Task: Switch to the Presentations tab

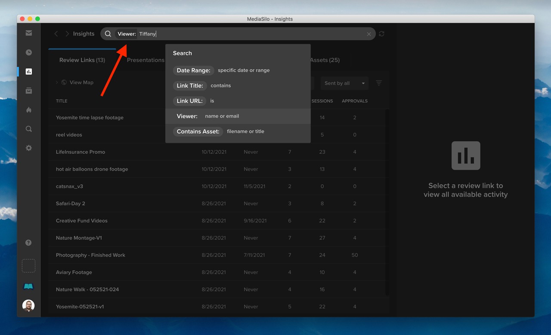Action: (145, 60)
